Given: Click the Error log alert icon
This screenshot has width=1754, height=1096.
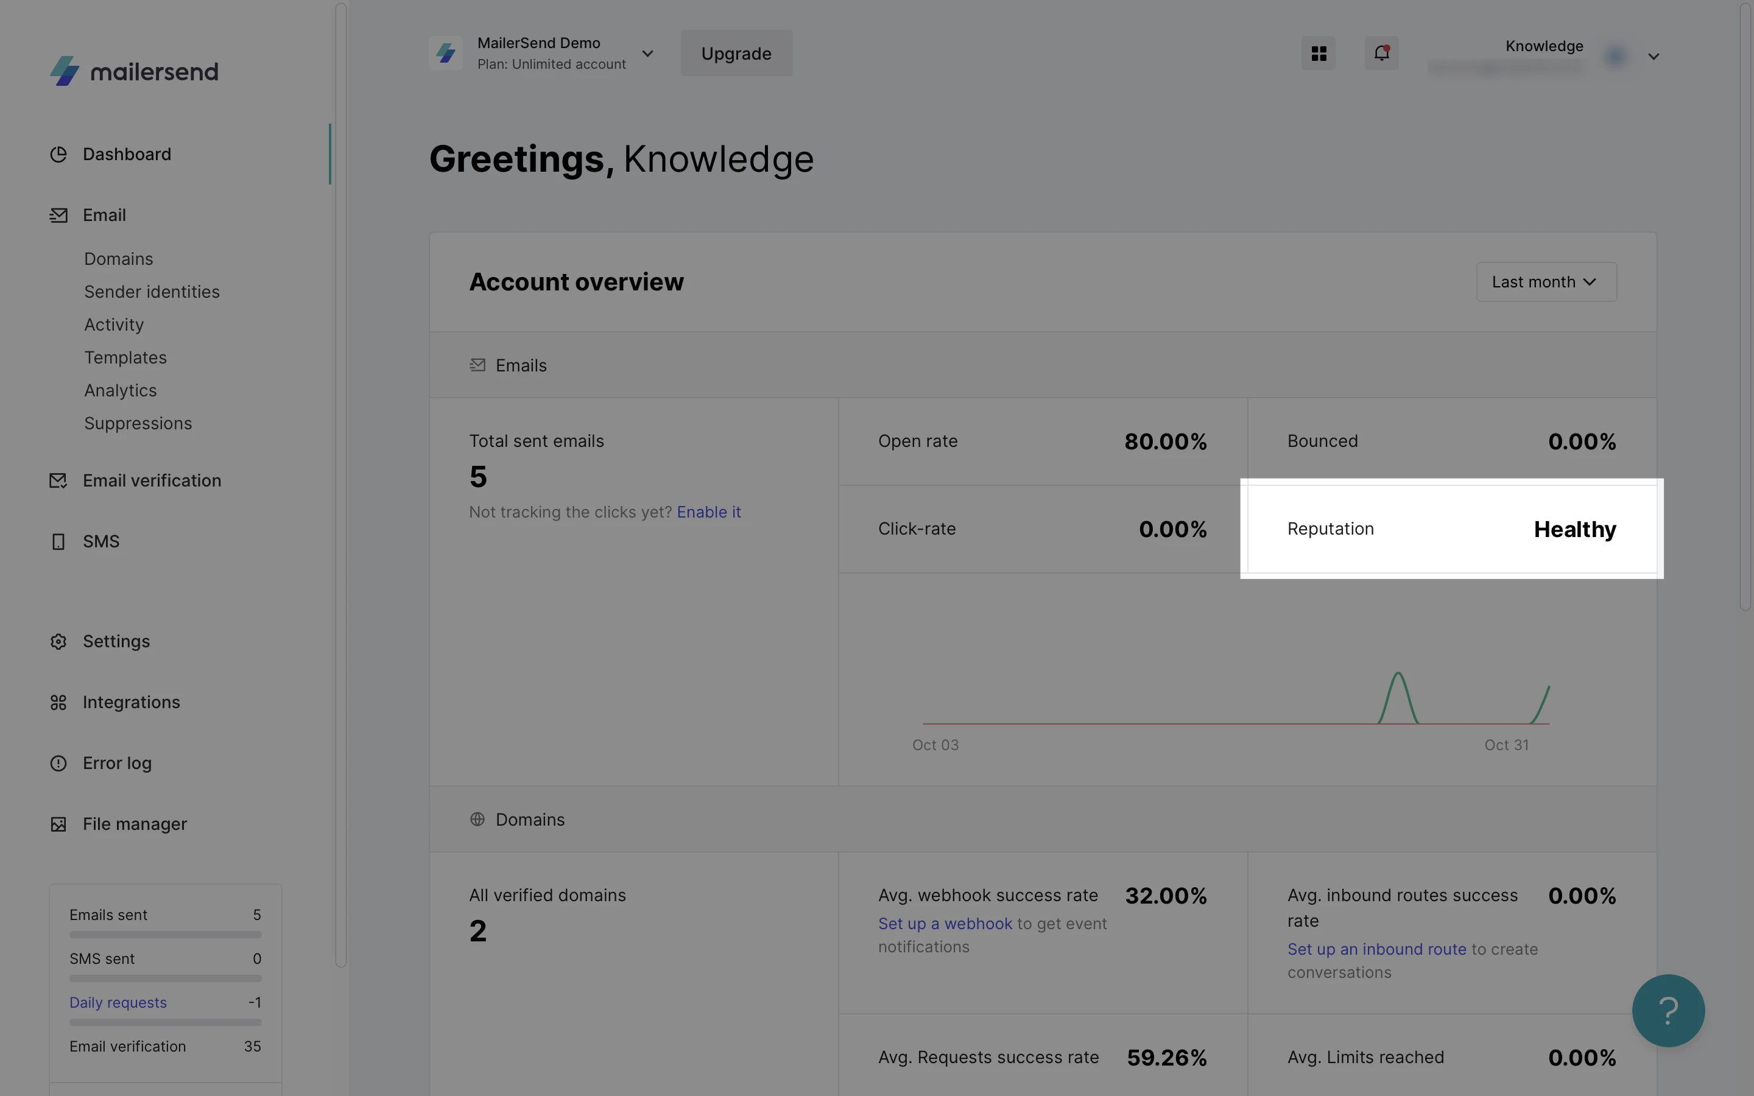Looking at the screenshot, I should click(x=58, y=764).
